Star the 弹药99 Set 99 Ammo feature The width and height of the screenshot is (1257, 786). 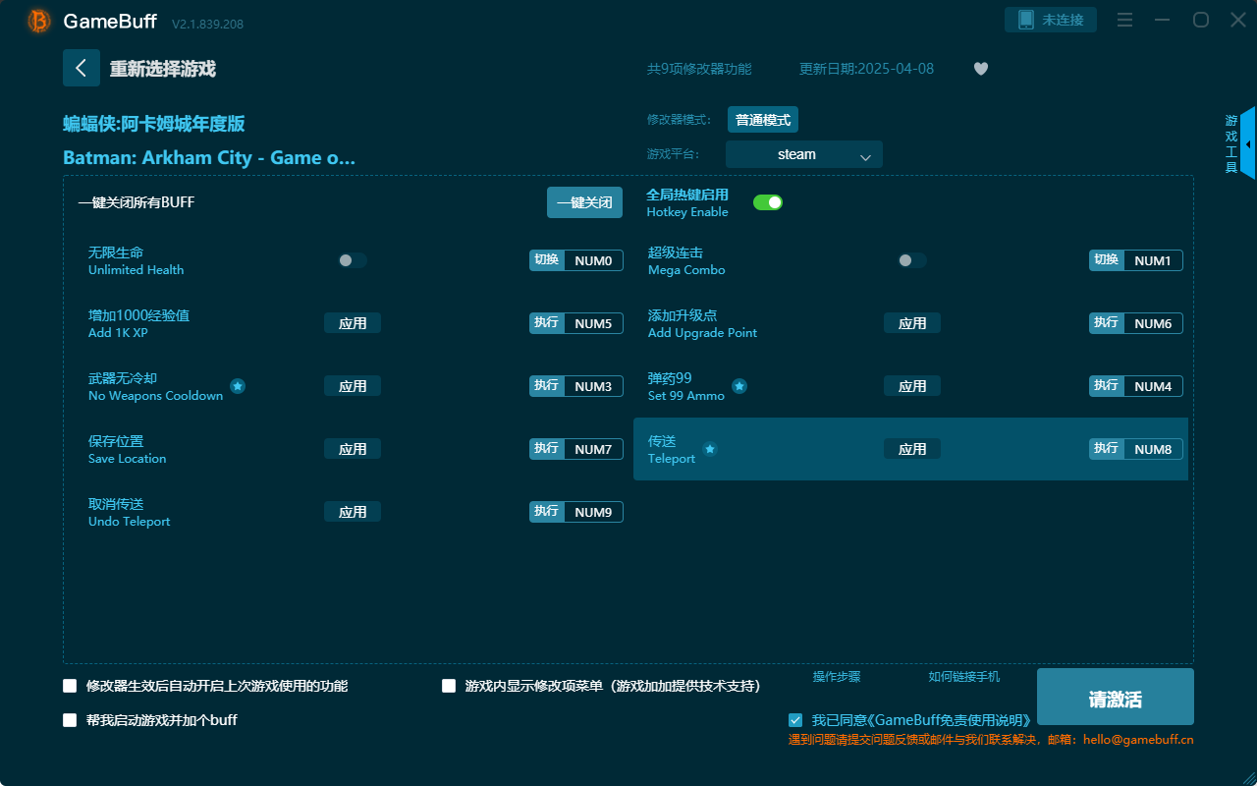point(739,386)
